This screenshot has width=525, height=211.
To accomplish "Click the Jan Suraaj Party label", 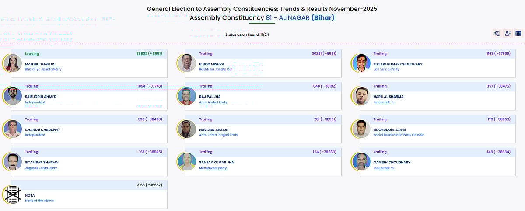I will (x=386, y=69).
